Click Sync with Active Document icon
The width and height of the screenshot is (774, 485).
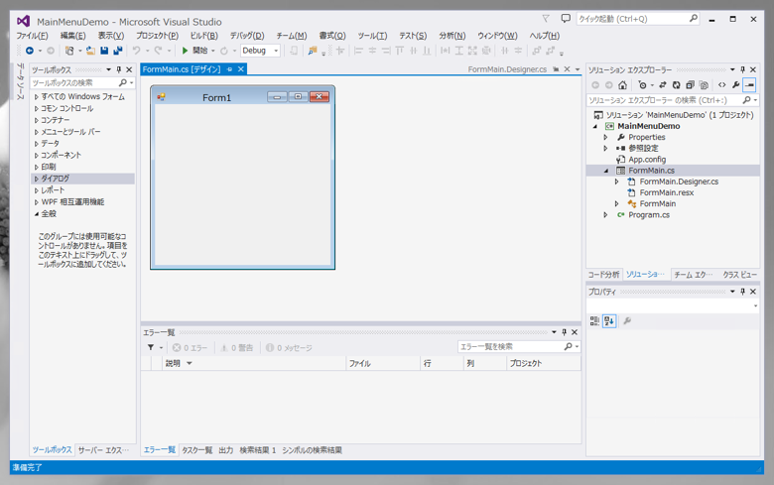(x=663, y=85)
